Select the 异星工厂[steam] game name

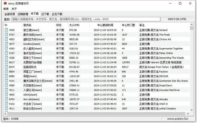click(x=33, y=72)
